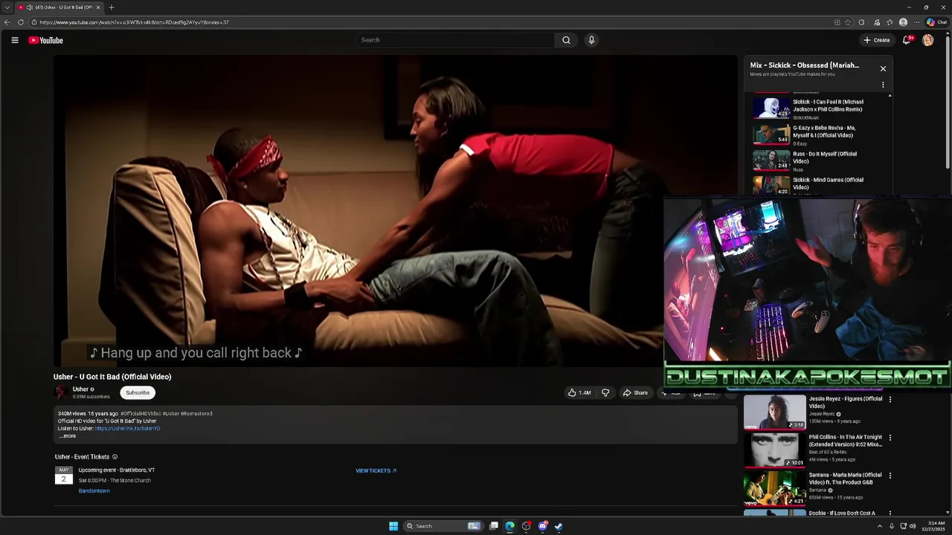Open Mix playlist three-dot options

[x=883, y=85]
